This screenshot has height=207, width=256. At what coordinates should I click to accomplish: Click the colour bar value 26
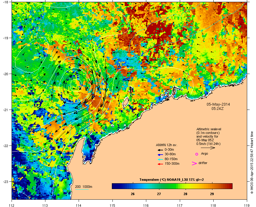click(133, 194)
